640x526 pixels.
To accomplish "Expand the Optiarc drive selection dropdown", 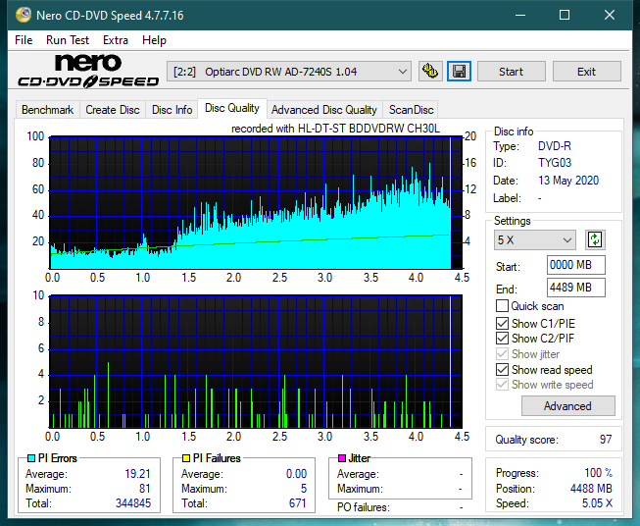I will coord(289,72).
